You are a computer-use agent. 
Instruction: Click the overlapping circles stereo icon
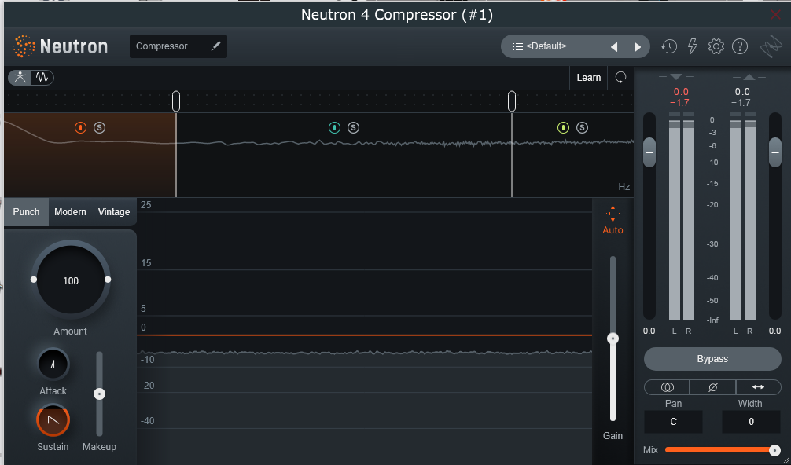click(x=667, y=387)
